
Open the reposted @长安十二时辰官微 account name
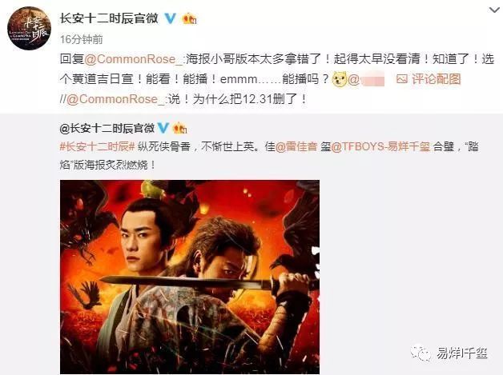coord(107,129)
